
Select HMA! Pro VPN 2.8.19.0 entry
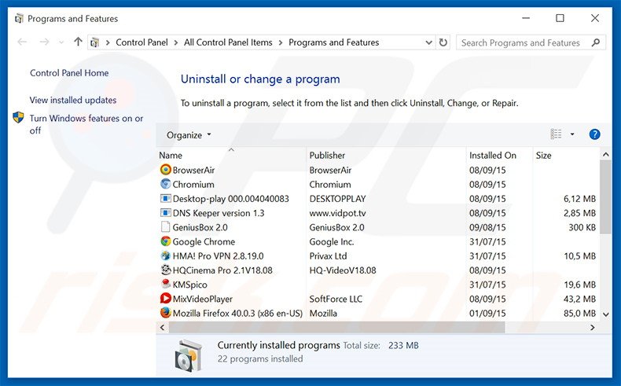[x=219, y=255]
